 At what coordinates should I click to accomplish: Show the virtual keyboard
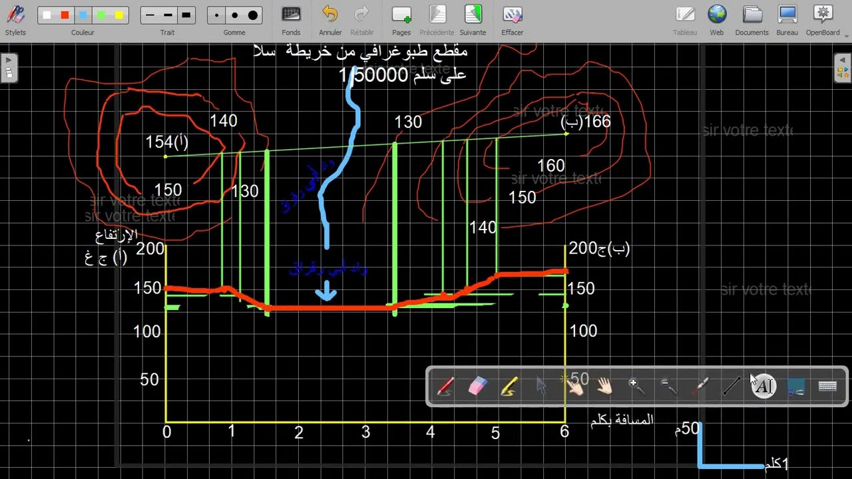click(x=827, y=386)
